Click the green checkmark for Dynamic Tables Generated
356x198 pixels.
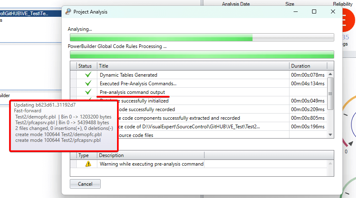click(x=88, y=75)
